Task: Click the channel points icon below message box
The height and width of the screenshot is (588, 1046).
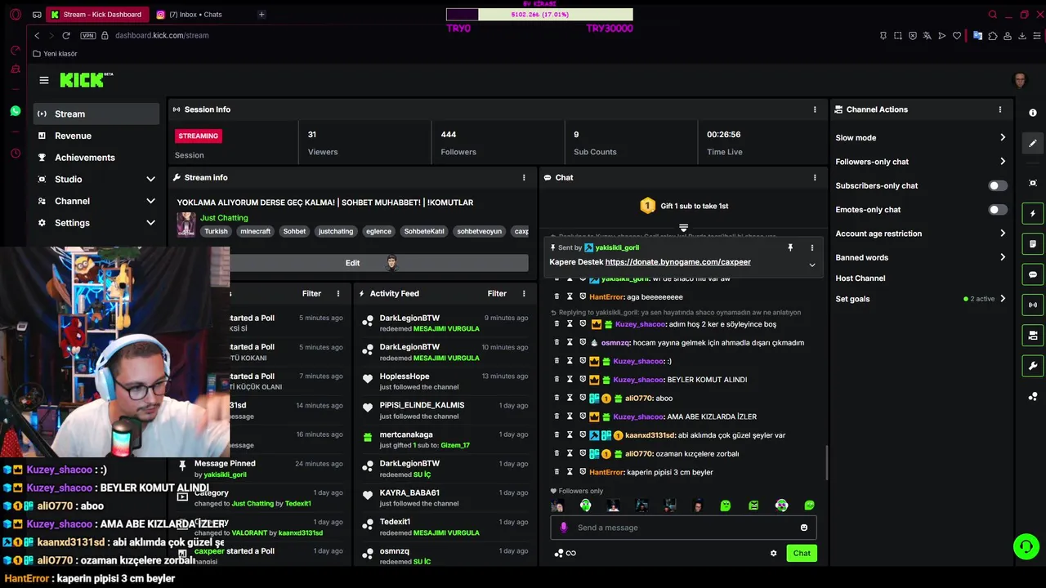Action: (x=559, y=553)
